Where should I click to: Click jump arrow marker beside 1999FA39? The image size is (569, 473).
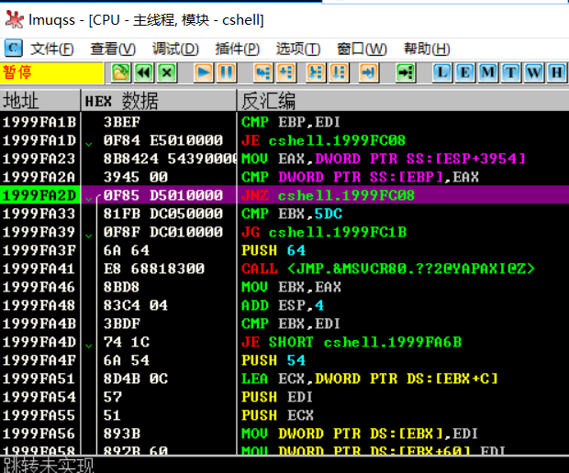click(x=89, y=236)
